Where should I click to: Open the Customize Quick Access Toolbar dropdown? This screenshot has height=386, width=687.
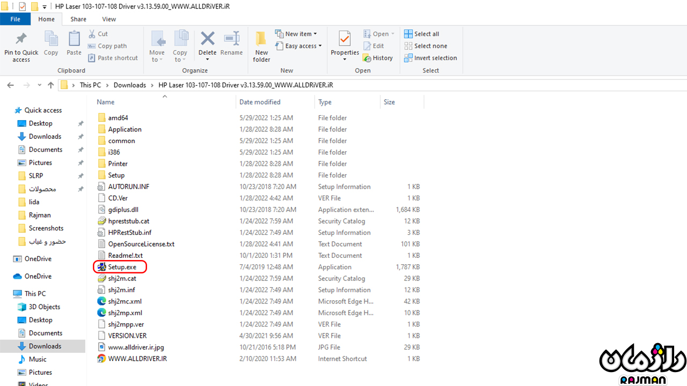tap(44, 7)
